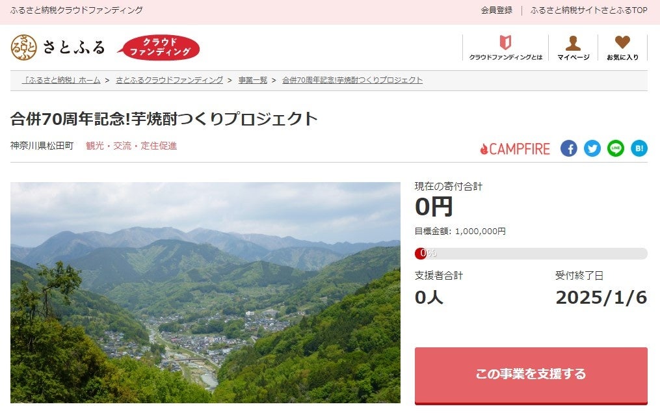Share the project on Twitter
Viewport: 660px width, 413px height.
(x=592, y=148)
